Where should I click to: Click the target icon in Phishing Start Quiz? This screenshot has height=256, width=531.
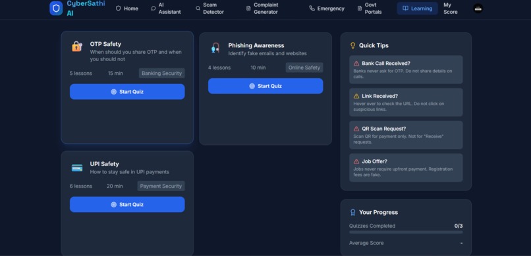pyautogui.click(x=252, y=86)
